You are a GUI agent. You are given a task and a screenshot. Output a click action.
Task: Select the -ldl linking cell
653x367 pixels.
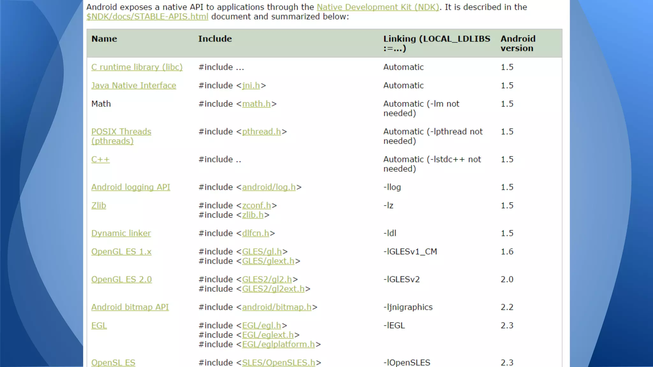coord(390,234)
